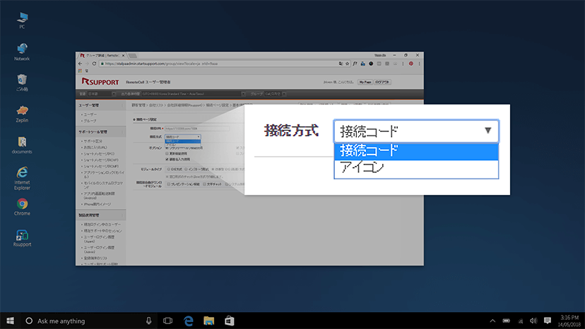585x329 pixels.
Task: Open the volume tray icon
Action: tap(533, 321)
